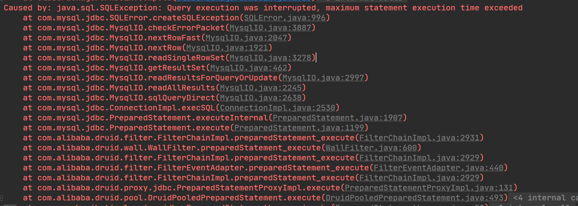
Task: Expand the folded '<4 internal calls' region
Action: pyautogui.click(x=544, y=198)
